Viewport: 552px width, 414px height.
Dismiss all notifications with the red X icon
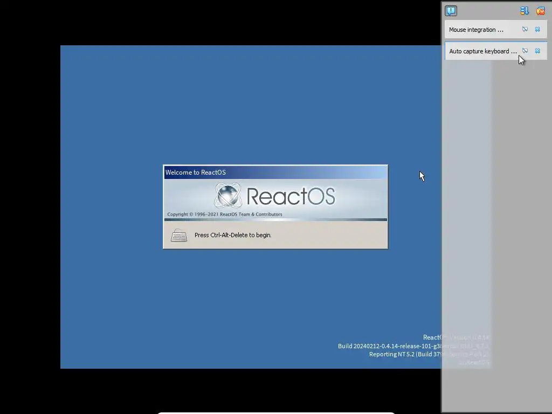540,11
